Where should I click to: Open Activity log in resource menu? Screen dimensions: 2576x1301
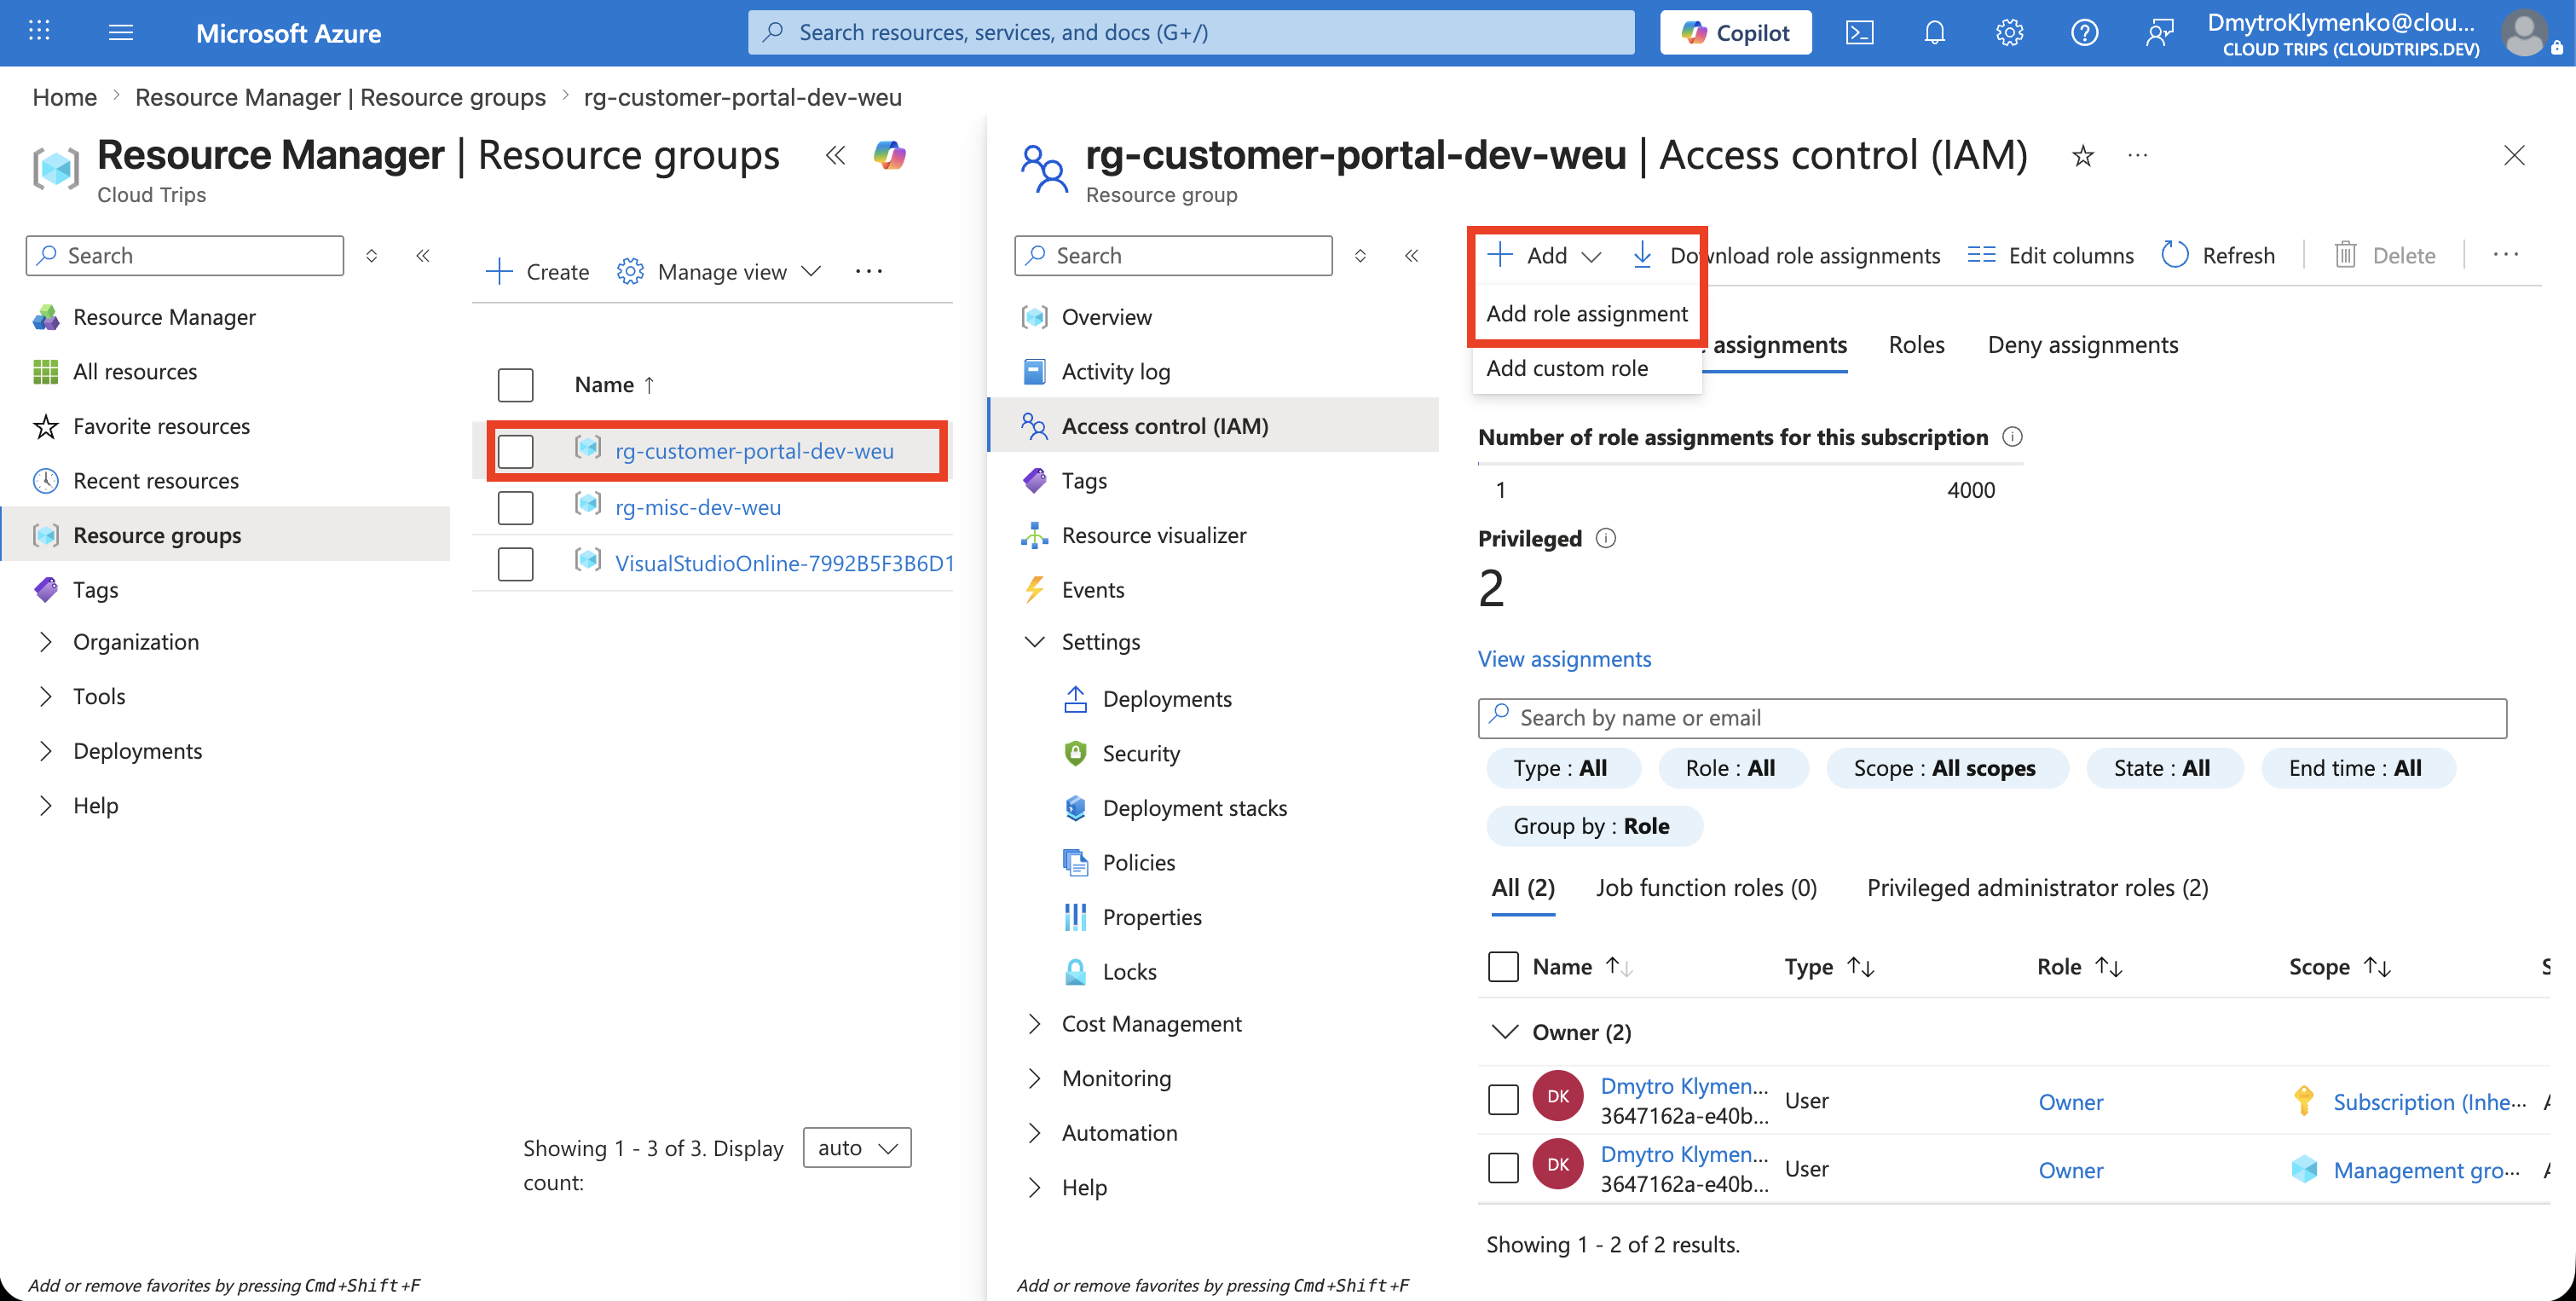click(1115, 371)
